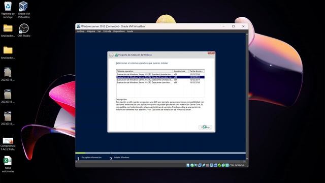Click the 'Arquitectura' column header
325x183 pixels.
(x=181, y=71)
